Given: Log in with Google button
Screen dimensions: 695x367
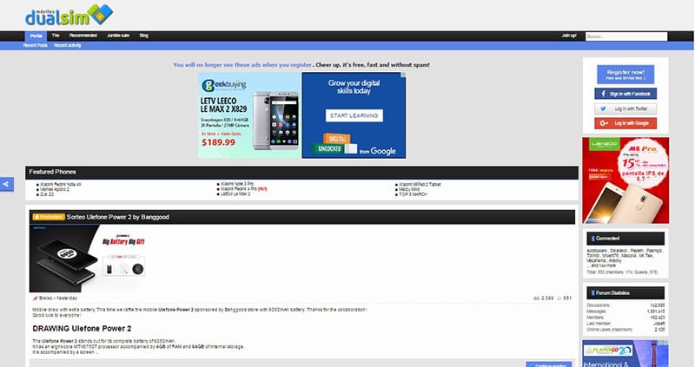Looking at the screenshot, I should 625,123.
